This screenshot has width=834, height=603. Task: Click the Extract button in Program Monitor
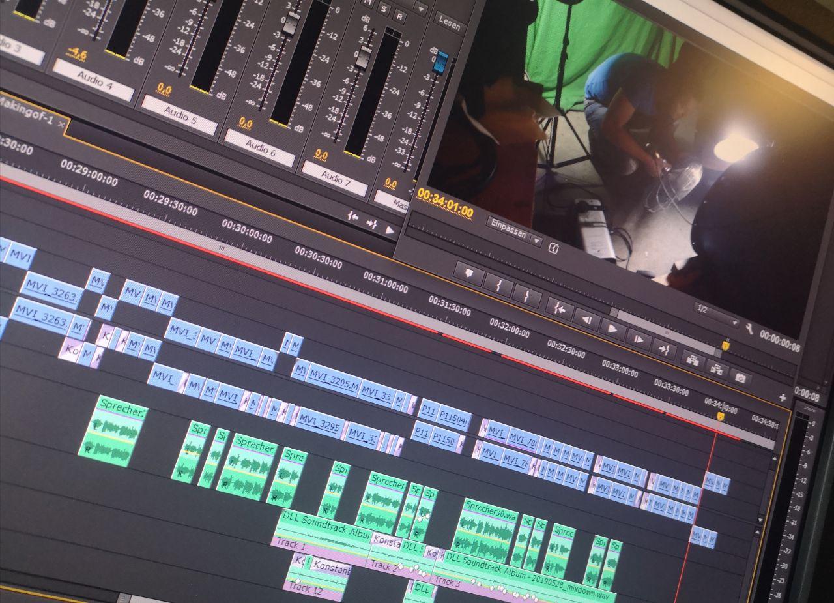pyautogui.click(x=717, y=369)
